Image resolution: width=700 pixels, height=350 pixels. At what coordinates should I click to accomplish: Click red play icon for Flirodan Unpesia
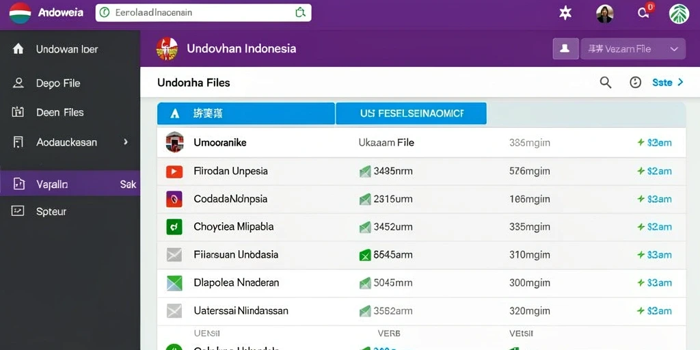coord(174,171)
